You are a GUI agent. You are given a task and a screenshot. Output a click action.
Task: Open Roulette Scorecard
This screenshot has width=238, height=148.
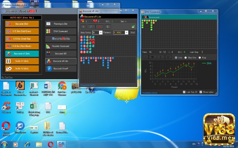tap(61, 46)
